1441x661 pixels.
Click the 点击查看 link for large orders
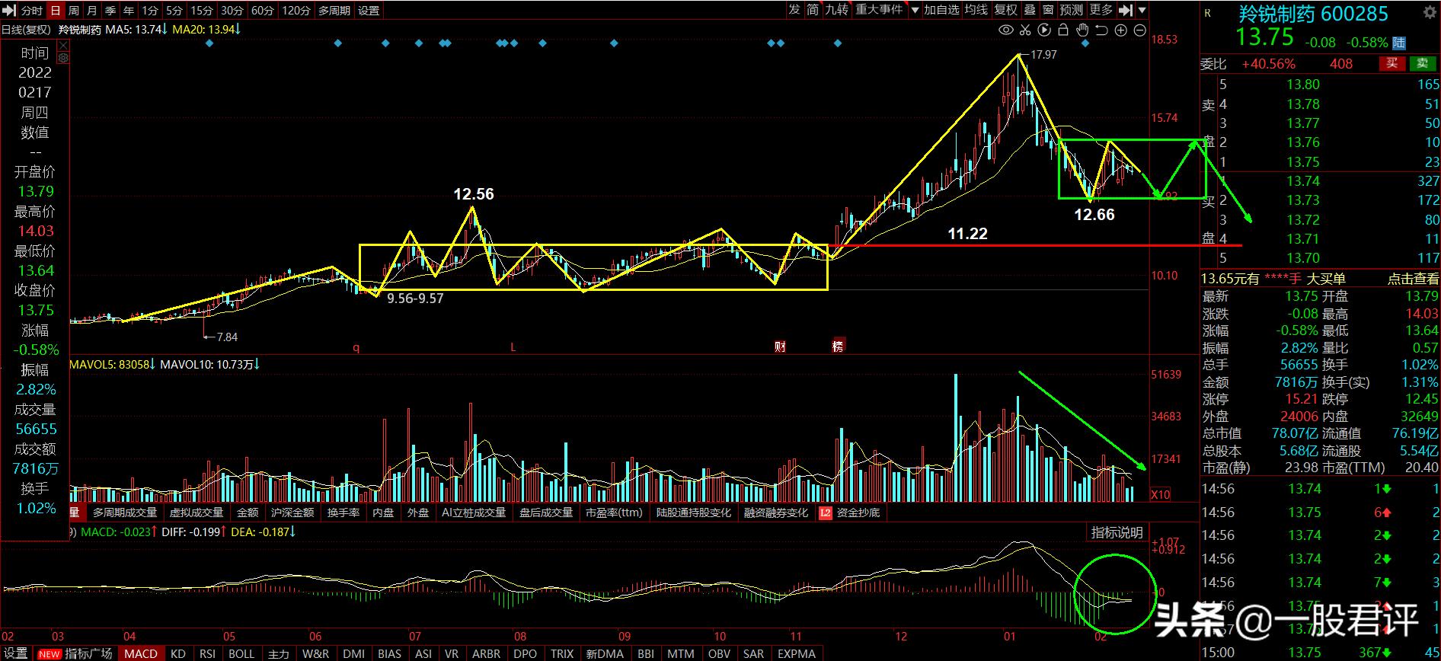tap(1413, 279)
